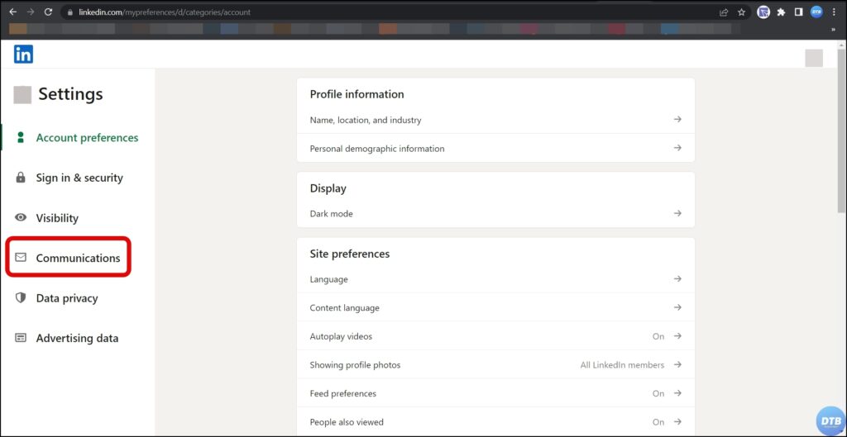Click the Sign in & security lock icon
Viewport: 847px width, 437px height.
(x=21, y=178)
